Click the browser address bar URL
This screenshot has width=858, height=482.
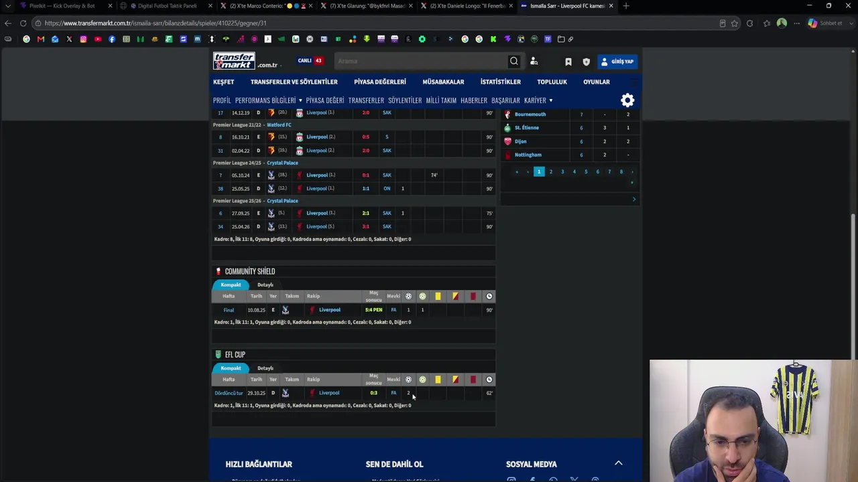[156, 23]
